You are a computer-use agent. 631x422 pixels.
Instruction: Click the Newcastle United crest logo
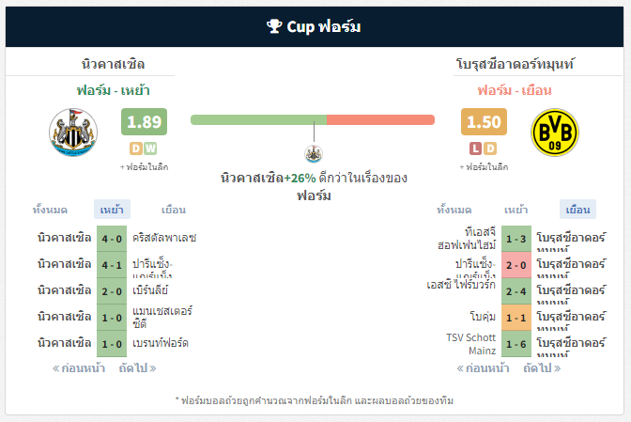click(x=73, y=133)
